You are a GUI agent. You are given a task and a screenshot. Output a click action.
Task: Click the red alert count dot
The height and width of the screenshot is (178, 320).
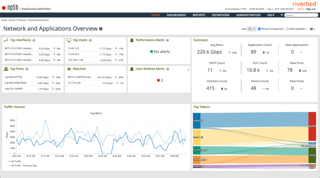click(x=158, y=80)
